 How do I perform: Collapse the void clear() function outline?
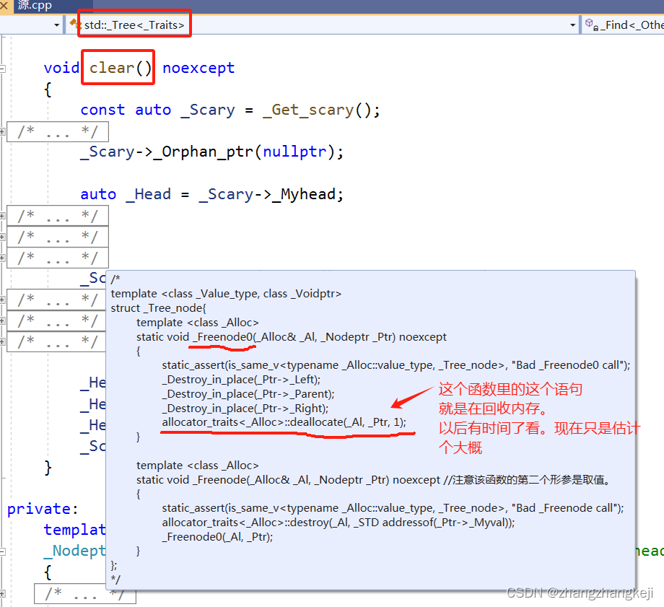tap(3, 69)
